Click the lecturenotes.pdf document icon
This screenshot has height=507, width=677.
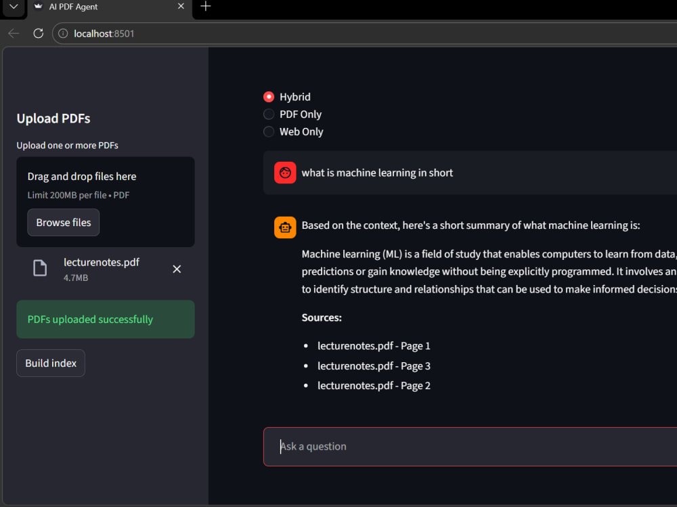pyautogui.click(x=40, y=268)
